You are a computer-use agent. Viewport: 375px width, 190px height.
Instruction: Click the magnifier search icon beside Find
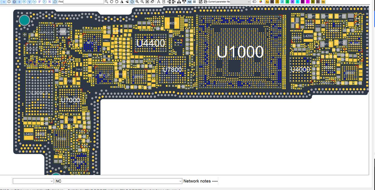coord(106,2)
